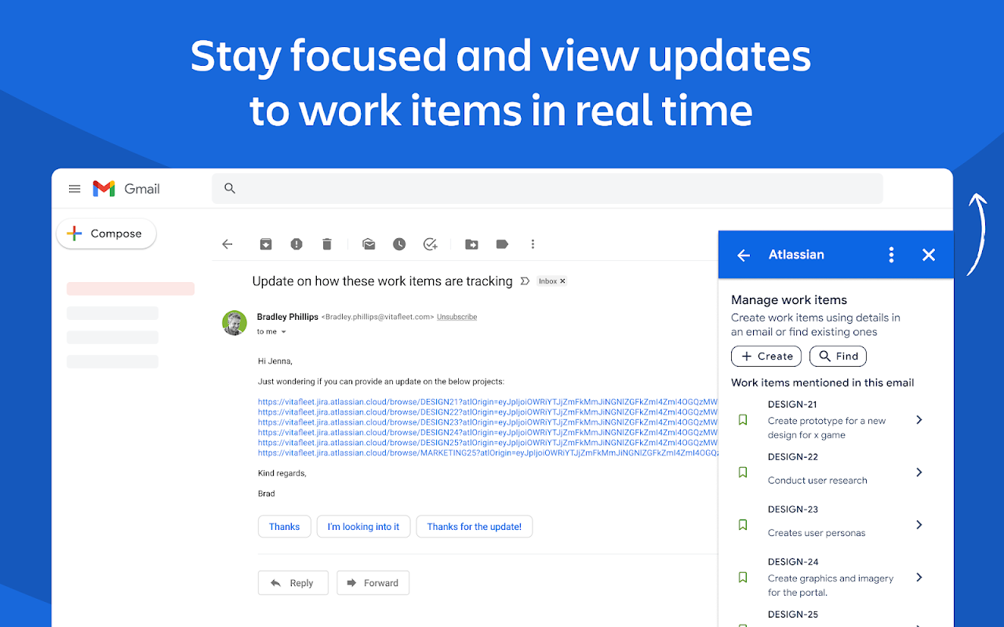The image size is (1004, 627).
Task: Add this email to Tasks
Action: (430, 245)
